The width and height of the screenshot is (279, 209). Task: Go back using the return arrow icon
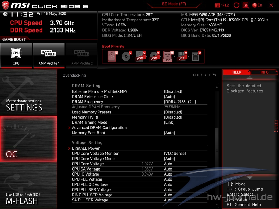tap(214, 75)
